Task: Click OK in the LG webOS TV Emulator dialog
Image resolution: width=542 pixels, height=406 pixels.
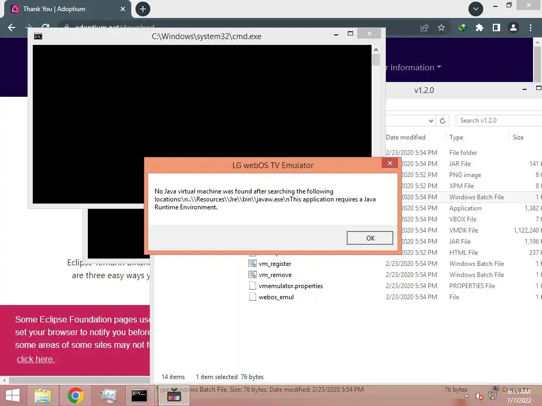Action: point(370,238)
